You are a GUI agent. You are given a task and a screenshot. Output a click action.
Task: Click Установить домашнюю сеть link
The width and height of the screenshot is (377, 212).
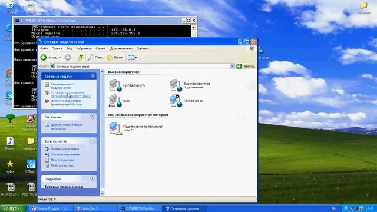[x=71, y=94]
